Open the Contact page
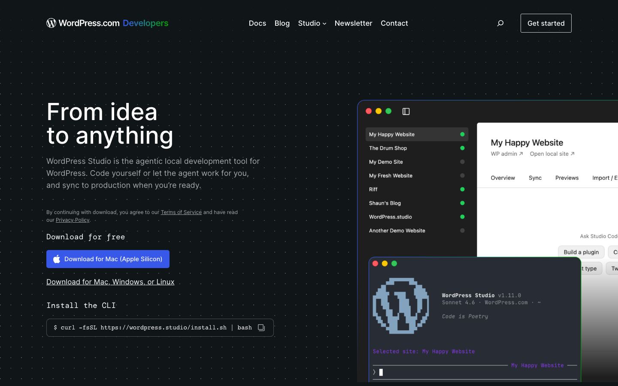 click(x=394, y=23)
